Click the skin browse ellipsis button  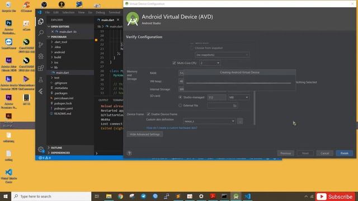[x=240, y=121]
